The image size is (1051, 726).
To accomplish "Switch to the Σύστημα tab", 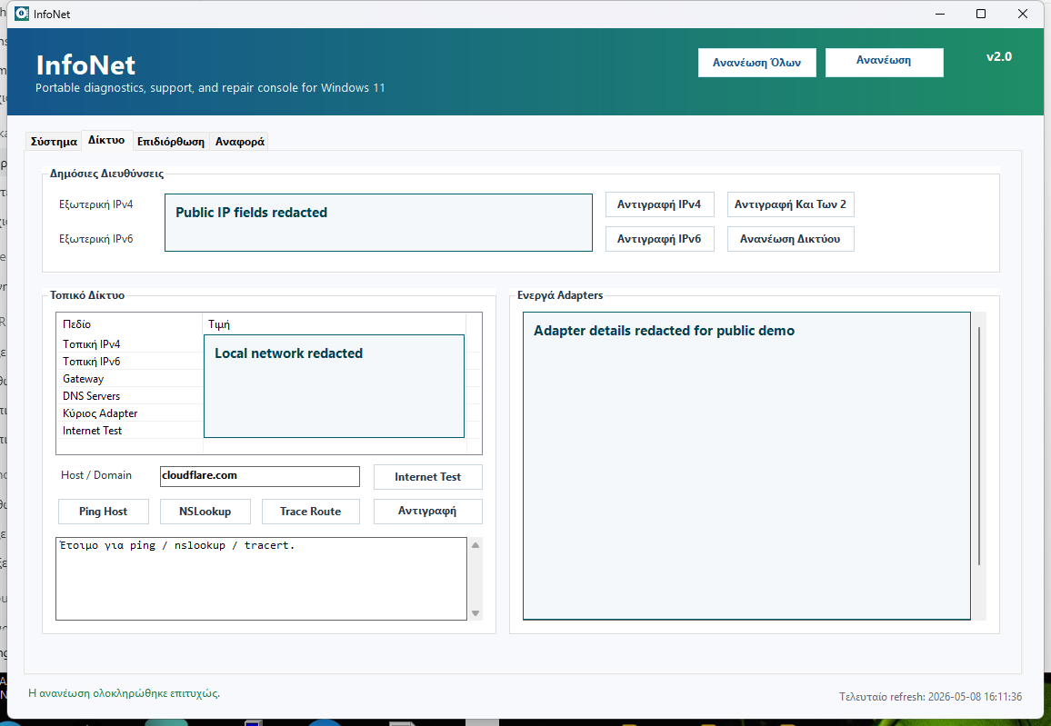I will (x=54, y=142).
